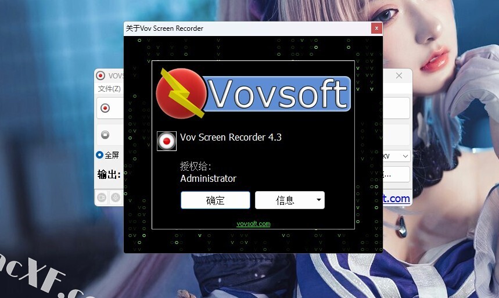The width and height of the screenshot is (499, 298).
Task: Open the 信息 dropdown button
Action: 290,200
